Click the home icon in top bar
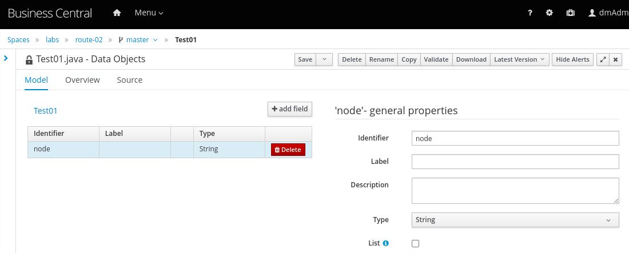 (117, 13)
